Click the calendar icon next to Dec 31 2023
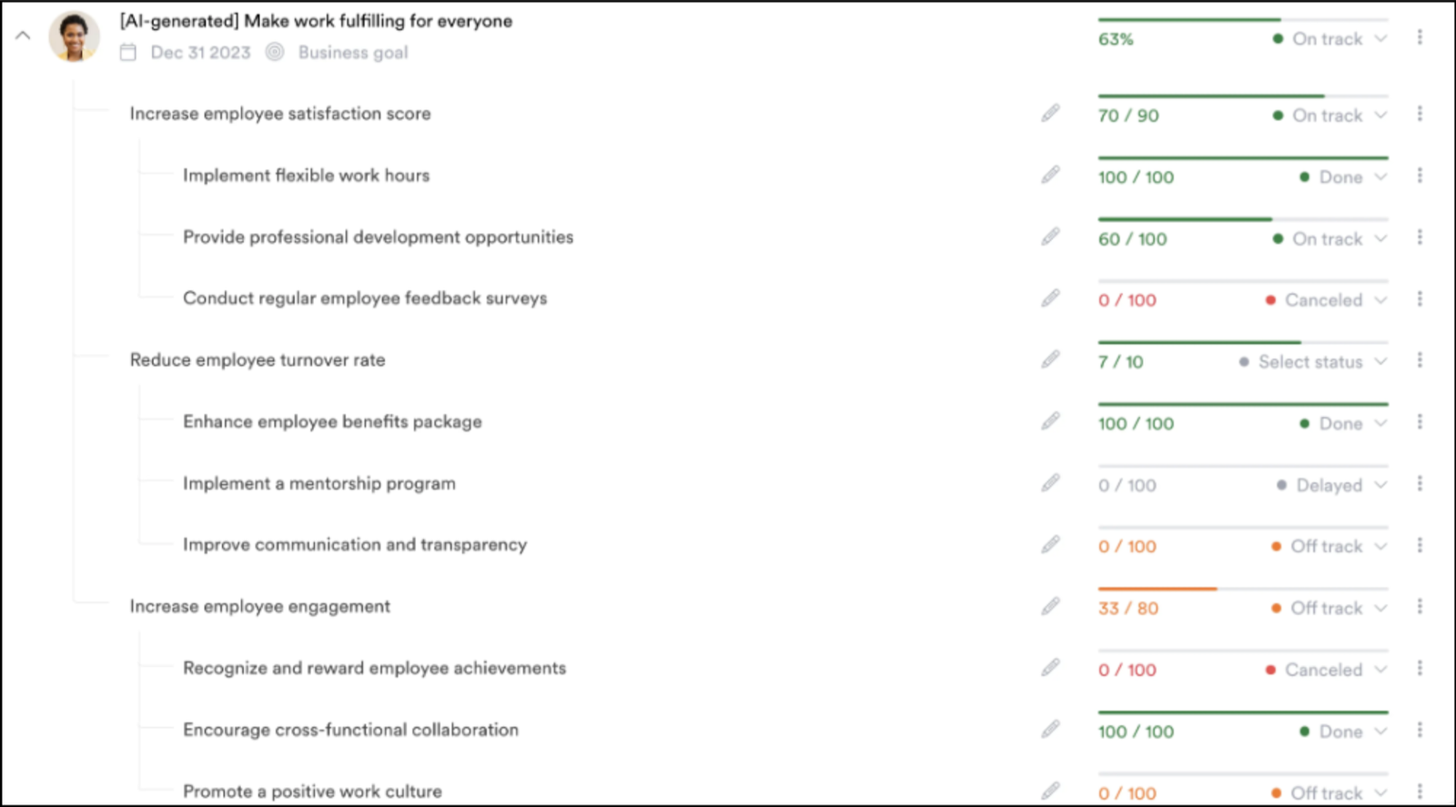1456x807 pixels. click(x=127, y=52)
